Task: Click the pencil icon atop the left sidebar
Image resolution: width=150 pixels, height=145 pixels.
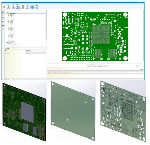Action: 3,10
